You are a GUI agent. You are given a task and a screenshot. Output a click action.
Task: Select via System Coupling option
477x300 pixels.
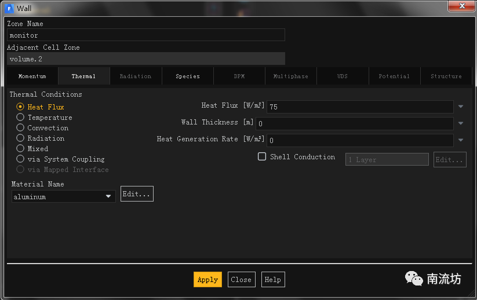coord(20,159)
